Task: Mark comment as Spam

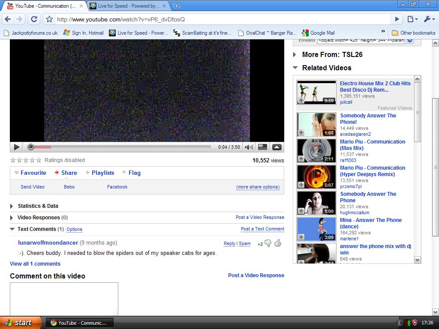Action: (x=245, y=244)
